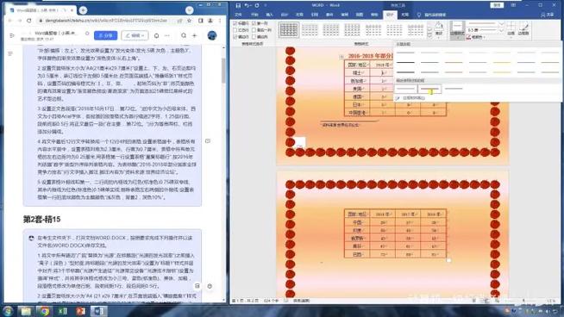
Task: Open the Border Styles (边框样式) button
Action: [457, 29]
